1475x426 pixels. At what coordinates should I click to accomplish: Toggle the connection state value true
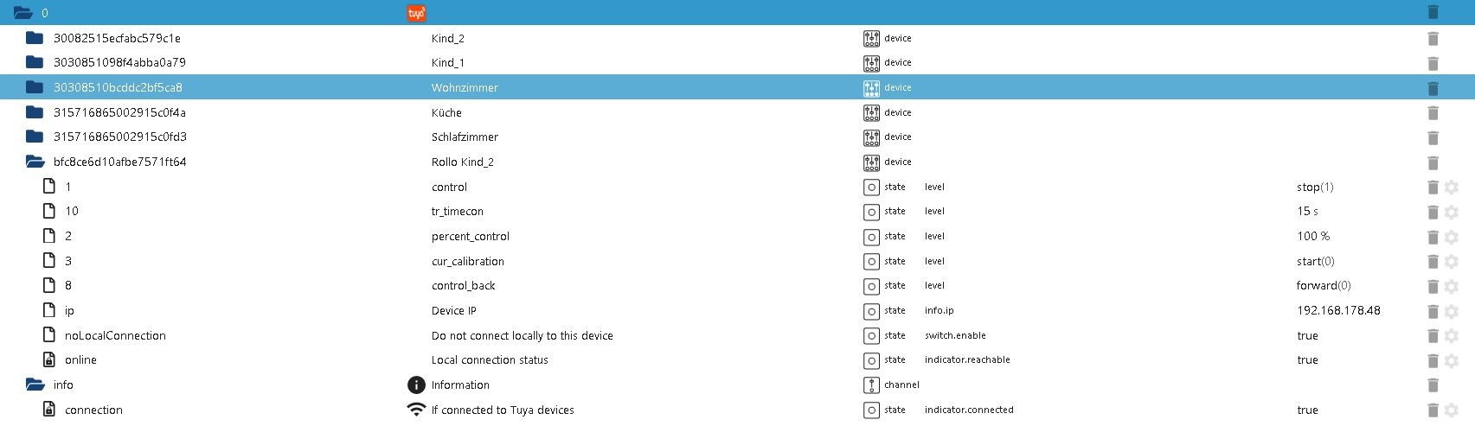click(x=1307, y=410)
